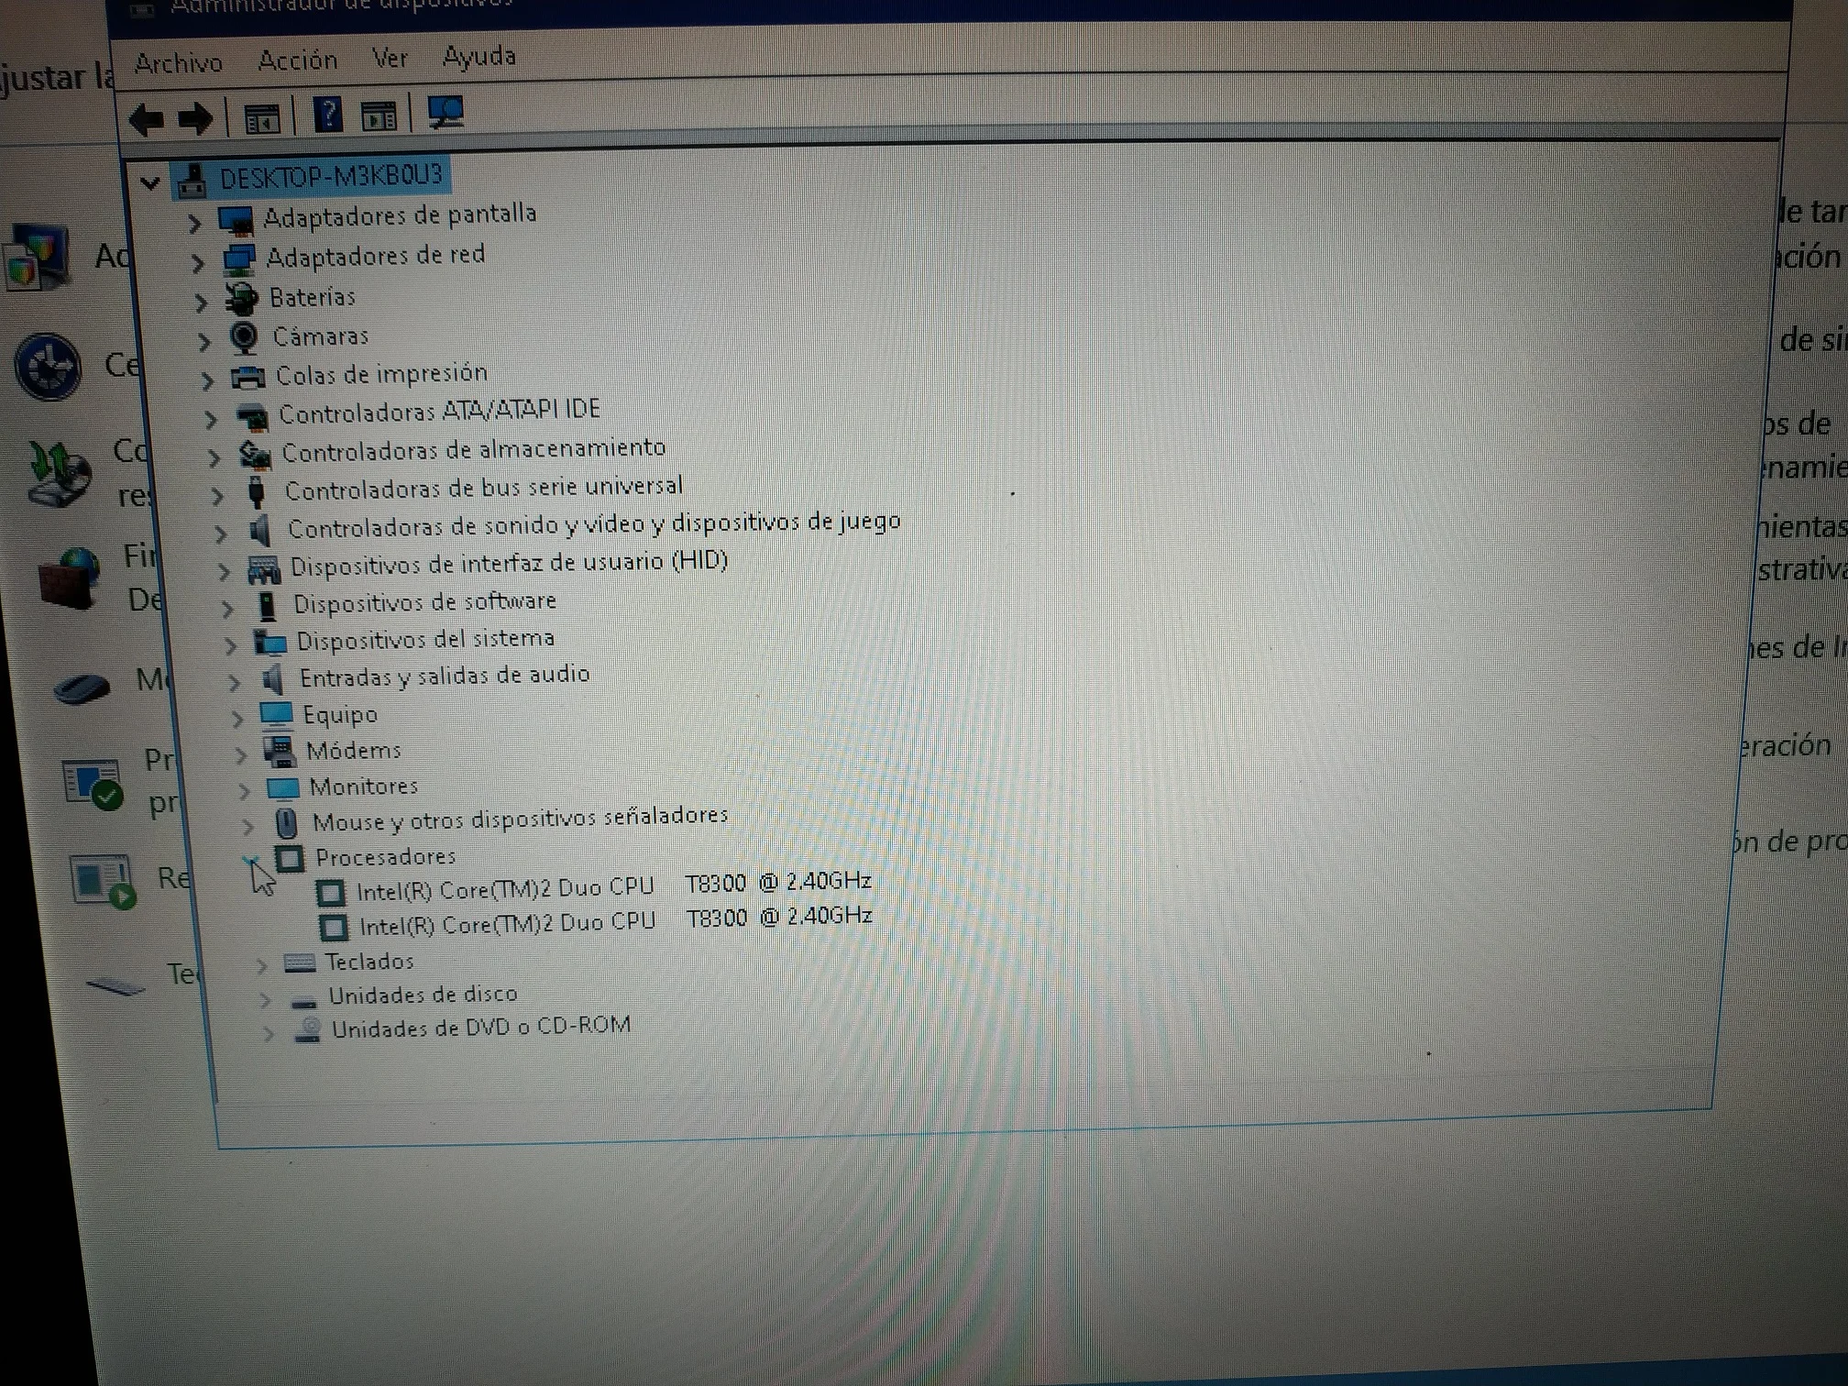Select the Baterías category icon

[242, 298]
